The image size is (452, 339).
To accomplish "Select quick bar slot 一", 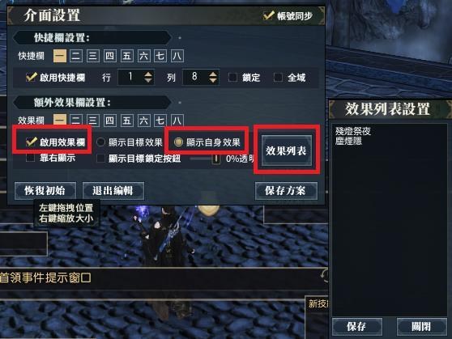I will pyautogui.click(x=60, y=56).
